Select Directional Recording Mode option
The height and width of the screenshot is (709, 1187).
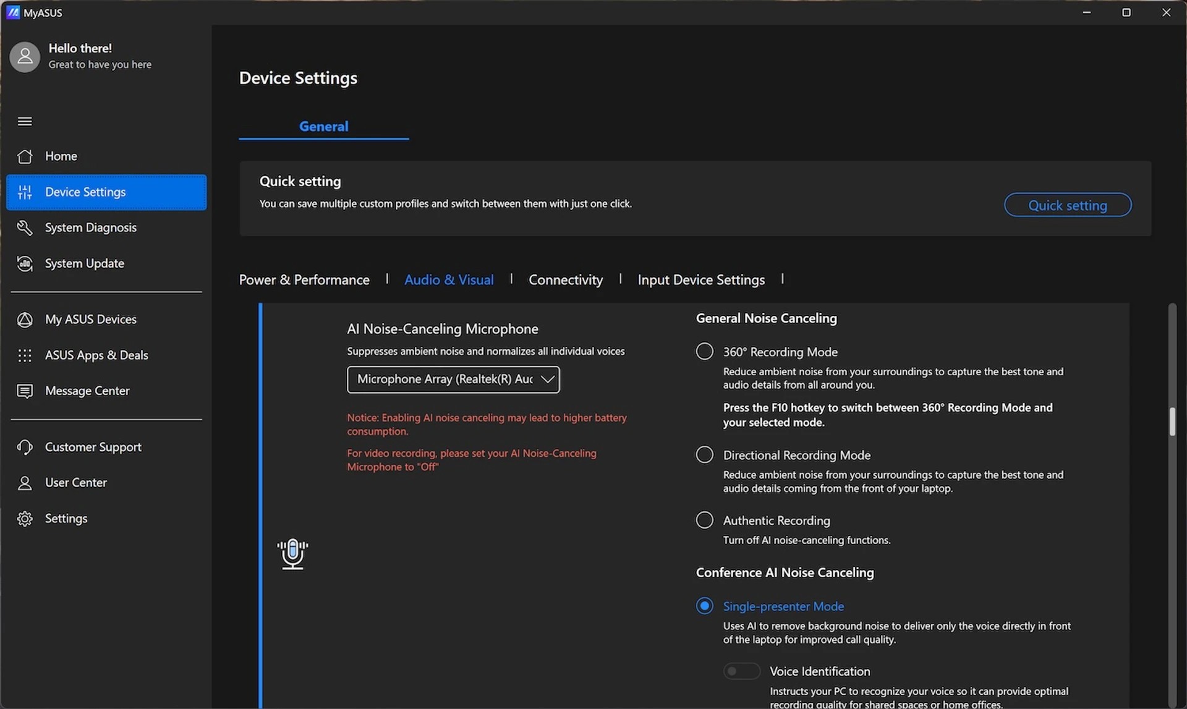pyautogui.click(x=704, y=454)
